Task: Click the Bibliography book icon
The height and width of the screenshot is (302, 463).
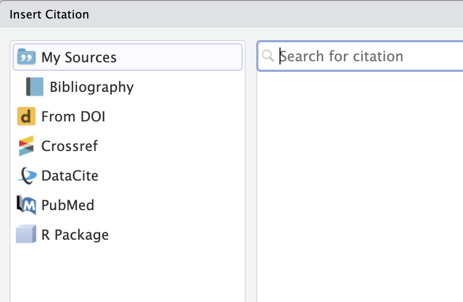Action: click(x=35, y=87)
